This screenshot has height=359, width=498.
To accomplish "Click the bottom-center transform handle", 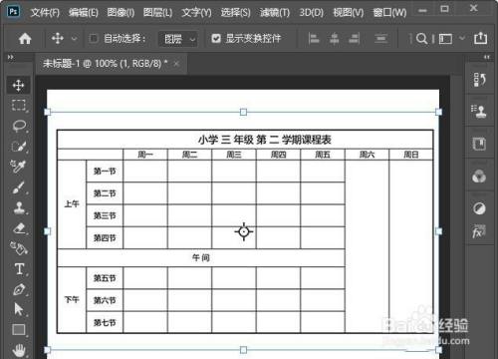I will click(243, 350).
